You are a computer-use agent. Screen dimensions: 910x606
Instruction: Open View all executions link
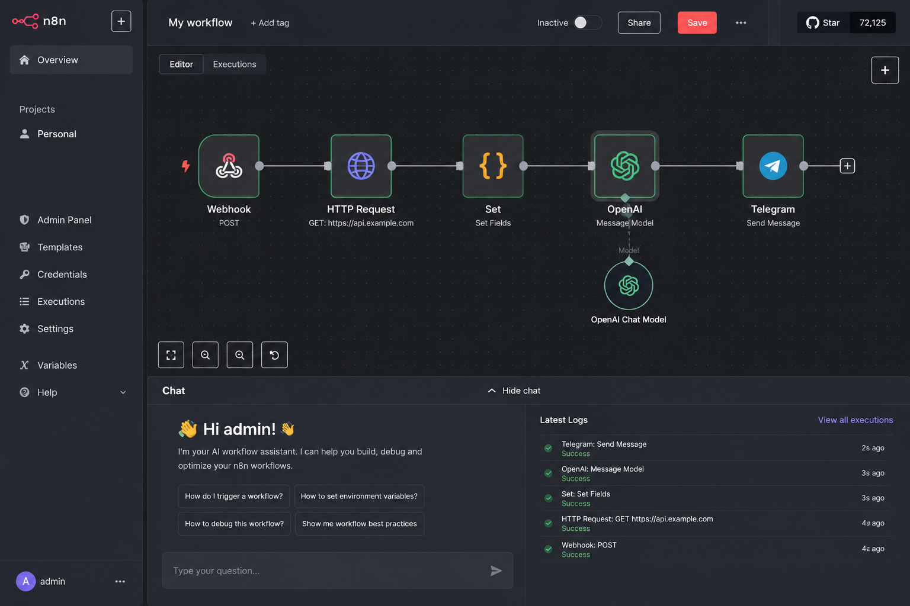tap(855, 420)
